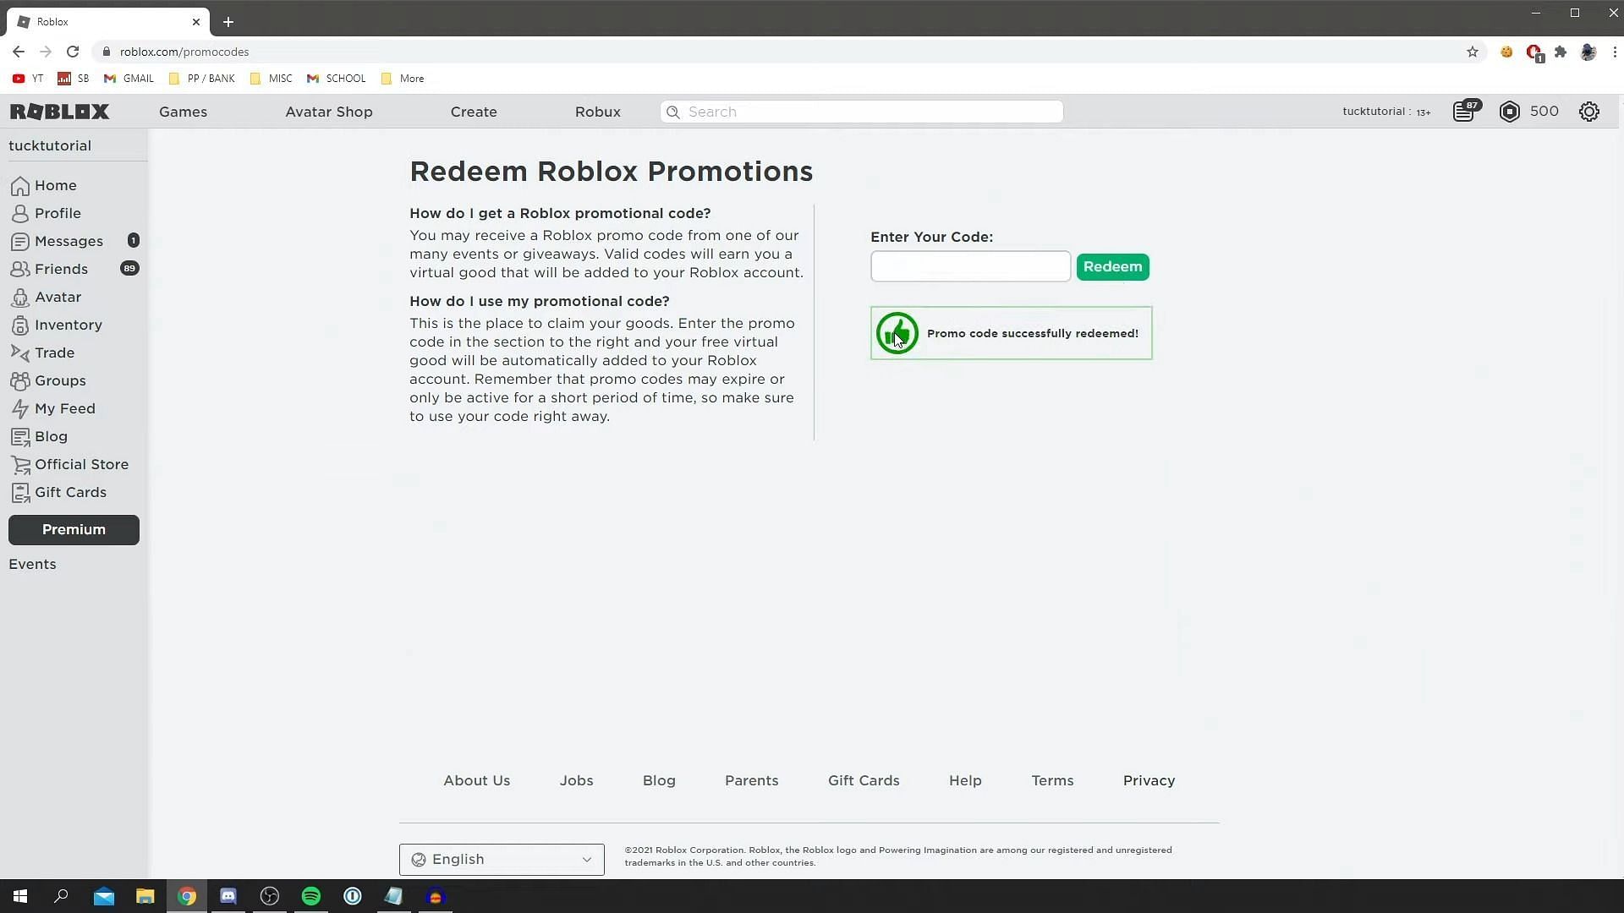Open Groups in sidebar

point(60,380)
